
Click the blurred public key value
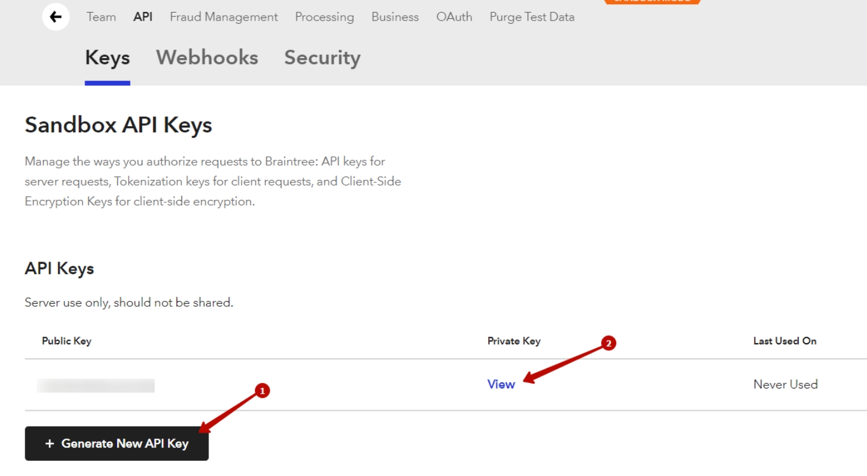[x=95, y=385]
